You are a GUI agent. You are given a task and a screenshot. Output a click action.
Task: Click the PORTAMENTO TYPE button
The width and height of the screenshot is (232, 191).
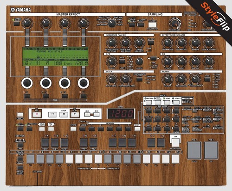click(140, 80)
